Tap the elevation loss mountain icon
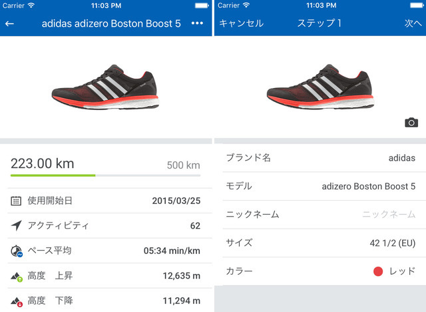 point(17,301)
